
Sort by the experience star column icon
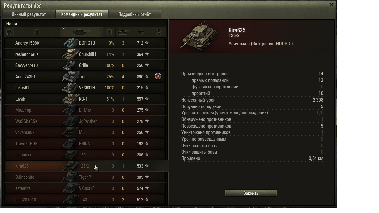point(141,32)
